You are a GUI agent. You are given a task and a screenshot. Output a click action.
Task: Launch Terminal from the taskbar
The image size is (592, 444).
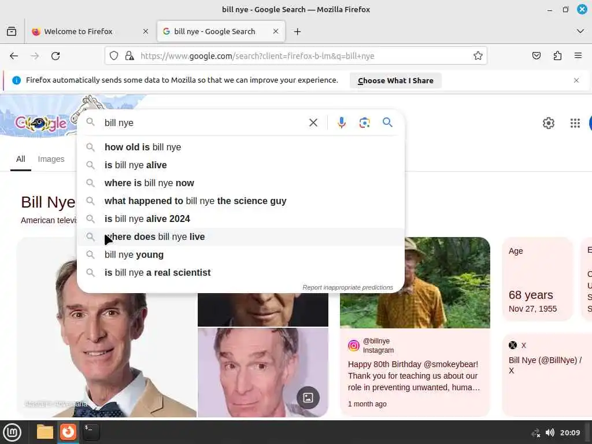[91, 432]
